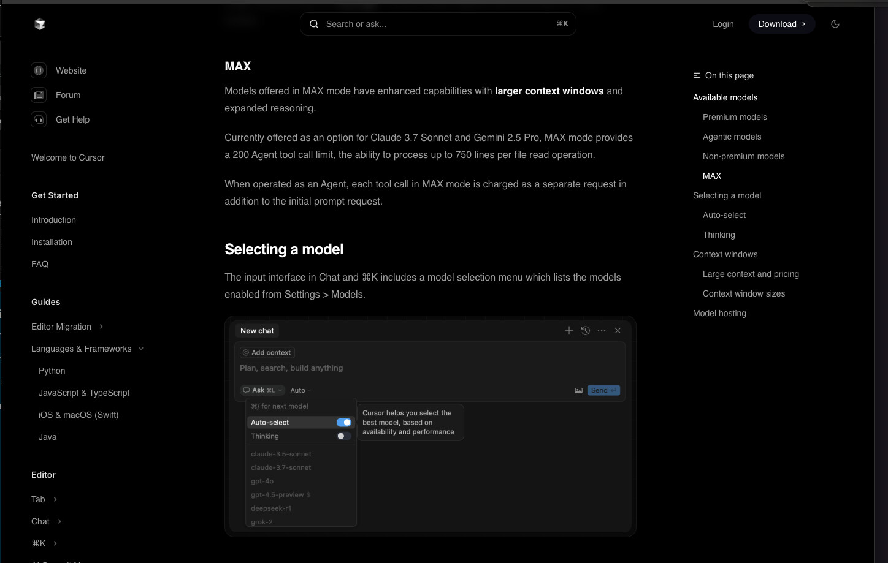Click the Website globe icon
Image resolution: width=888 pixels, height=563 pixels.
(39, 70)
